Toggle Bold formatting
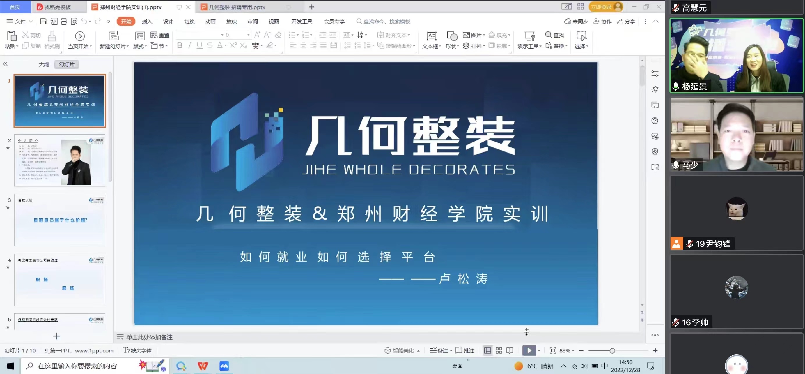The width and height of the screenshot is (805, 374). 180,45
